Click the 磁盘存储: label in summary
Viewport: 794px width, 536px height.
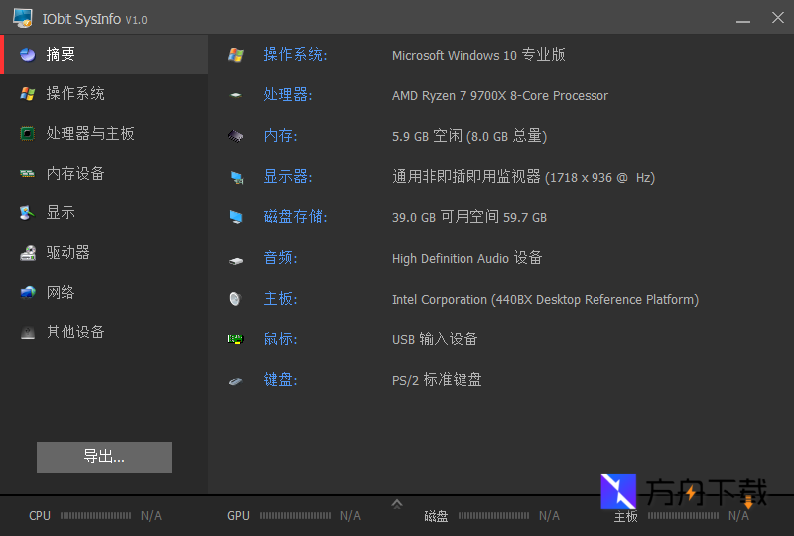coord(295,217)
